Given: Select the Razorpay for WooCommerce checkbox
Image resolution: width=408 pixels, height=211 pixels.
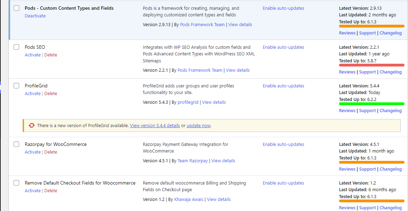Looking at the screenshot, I should (x=16, y=144).
